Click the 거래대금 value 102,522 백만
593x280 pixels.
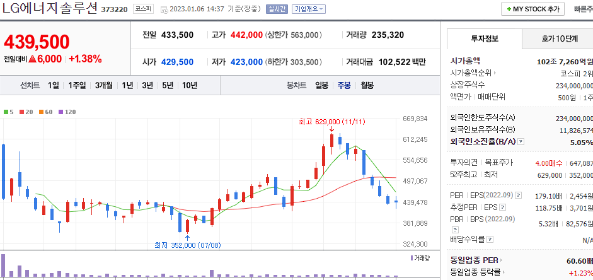point(402,62)
